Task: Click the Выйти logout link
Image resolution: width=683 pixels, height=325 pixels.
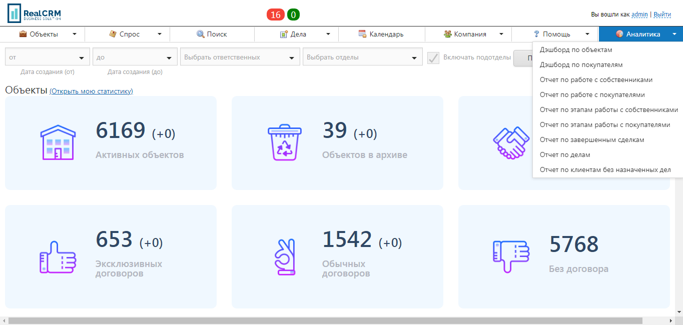Action: (661, 14)
